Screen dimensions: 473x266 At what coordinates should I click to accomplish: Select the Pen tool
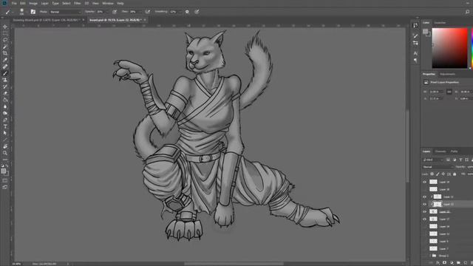click(x=5, y=120)
